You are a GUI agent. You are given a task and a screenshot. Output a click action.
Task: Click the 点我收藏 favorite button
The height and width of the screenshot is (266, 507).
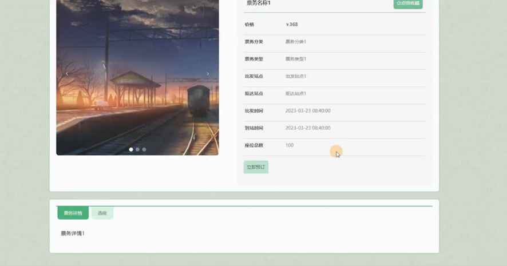[x=408, y=3]
